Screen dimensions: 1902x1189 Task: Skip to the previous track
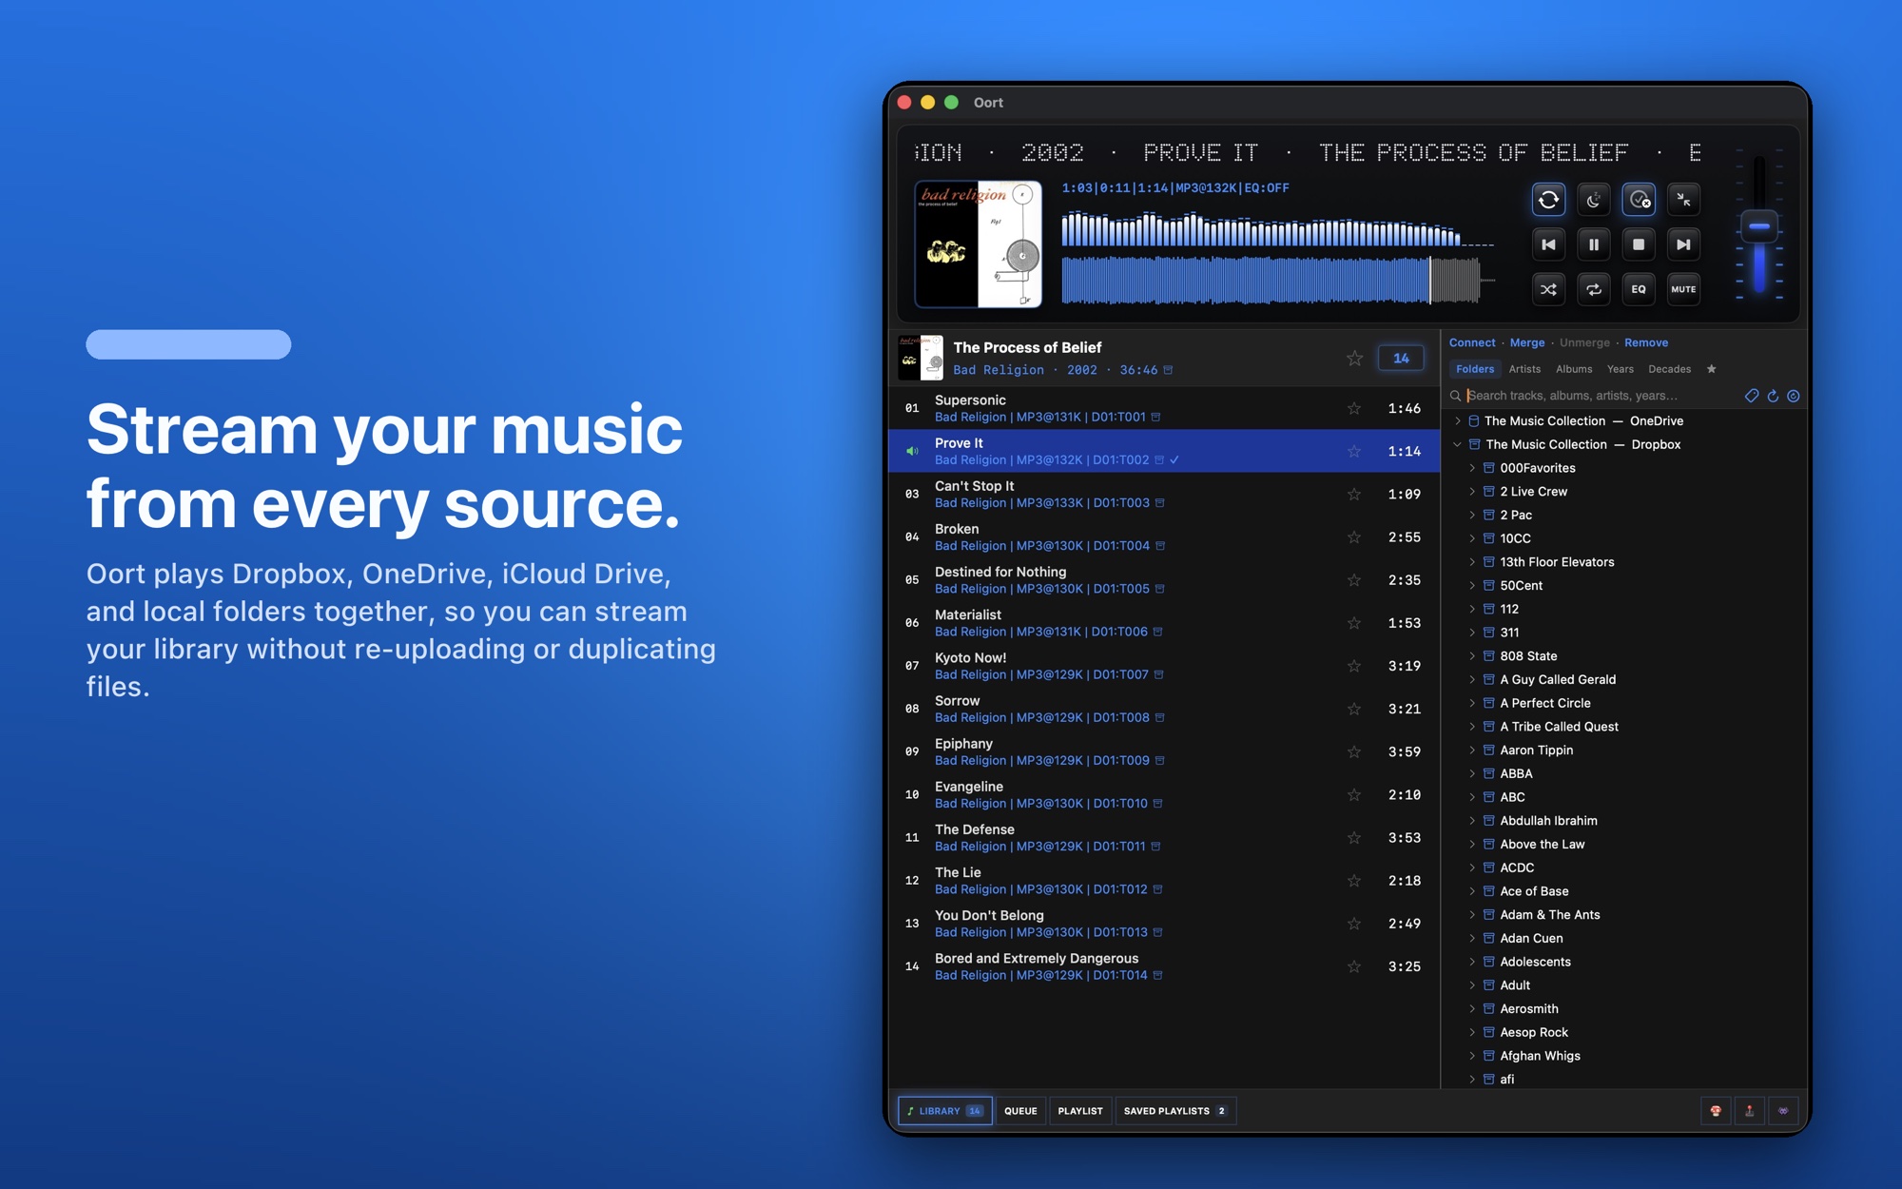click(1548, 244)
